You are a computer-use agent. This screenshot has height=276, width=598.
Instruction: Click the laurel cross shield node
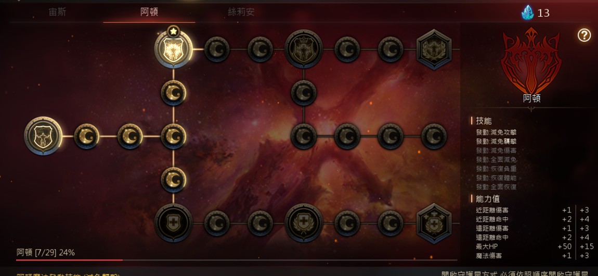coord(304,222)
